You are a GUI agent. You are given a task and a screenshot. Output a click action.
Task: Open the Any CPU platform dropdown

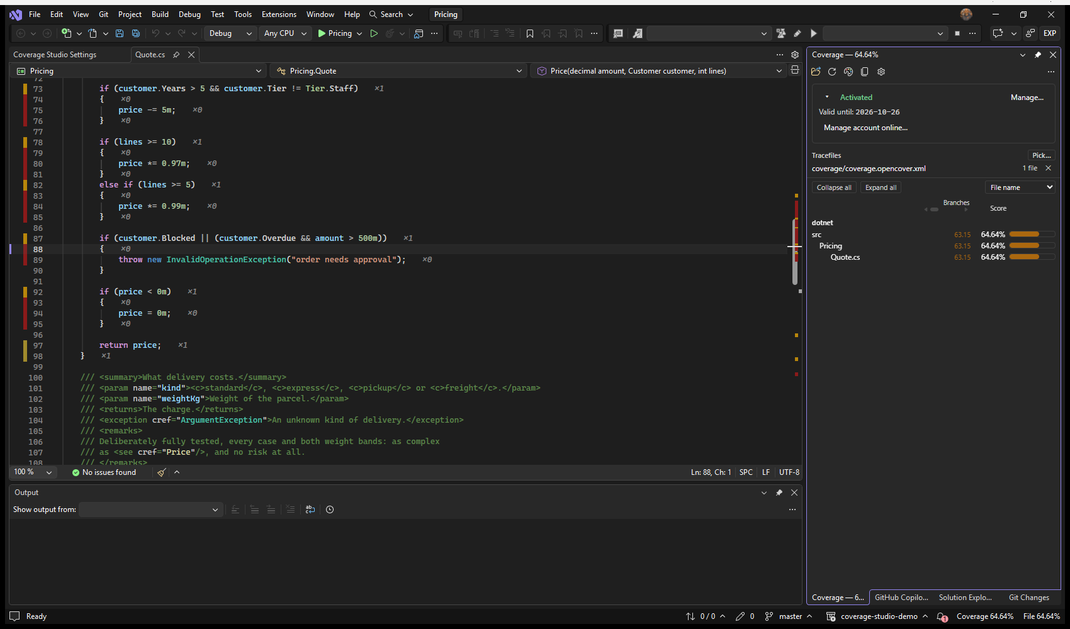(285, 33)
